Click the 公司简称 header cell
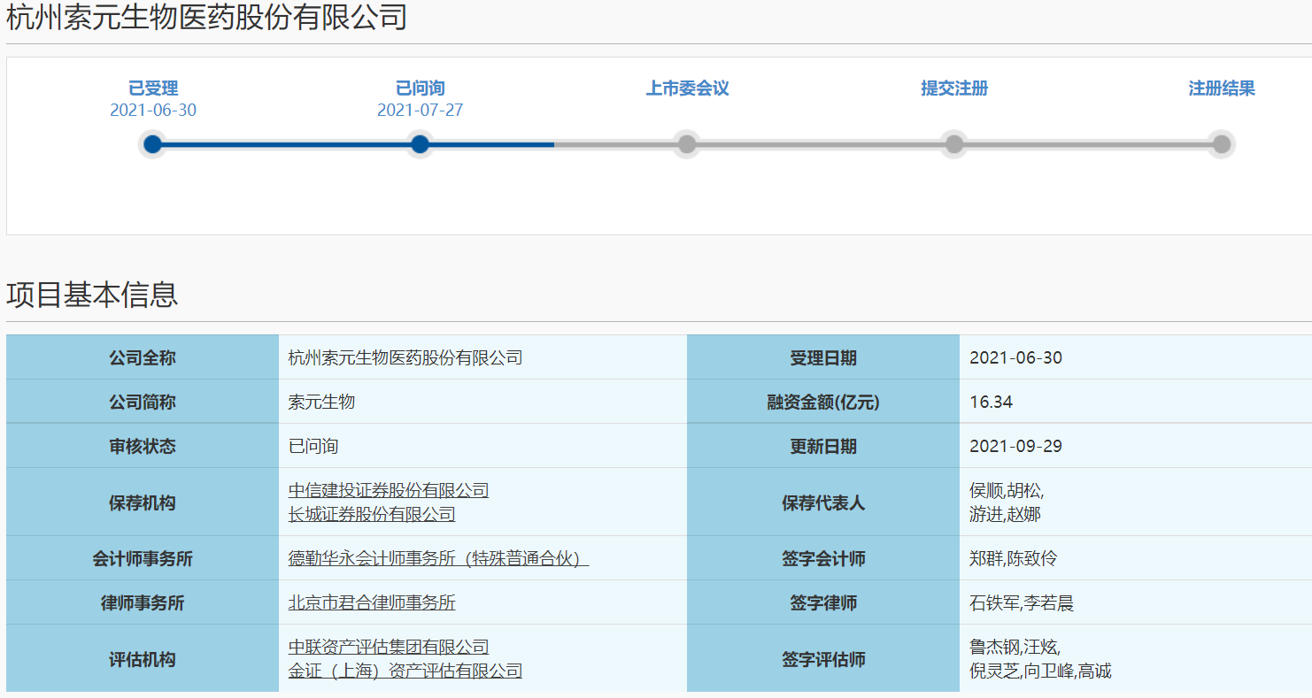This screenshot has width=1312, height=698. 143,402
